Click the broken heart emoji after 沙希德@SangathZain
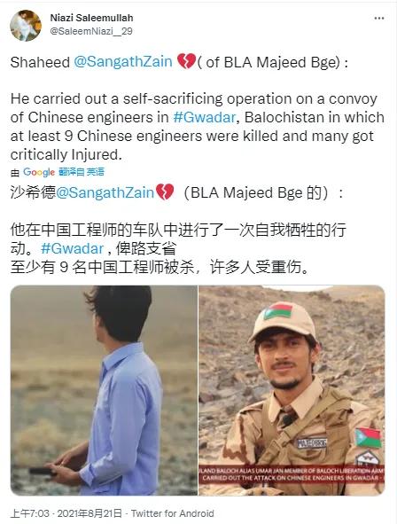 pyautogui.click(x=165, y=192)
